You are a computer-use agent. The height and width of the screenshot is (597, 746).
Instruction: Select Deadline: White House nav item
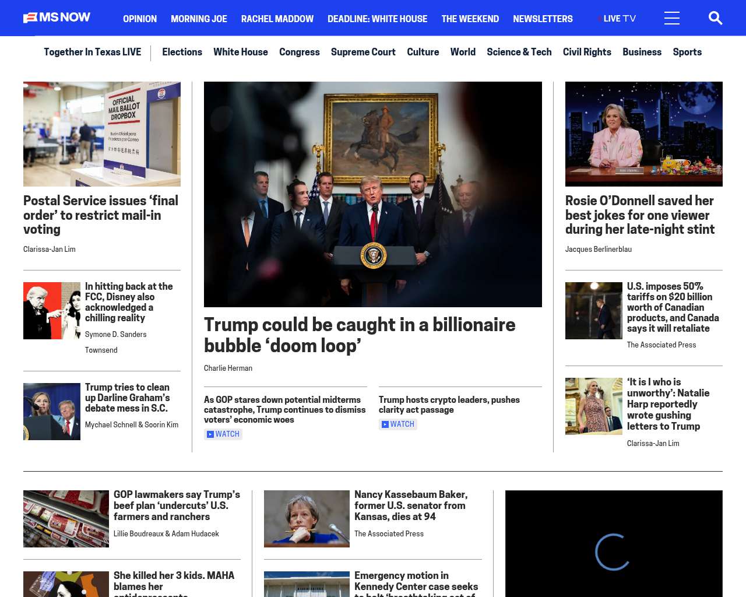[377, 19]
